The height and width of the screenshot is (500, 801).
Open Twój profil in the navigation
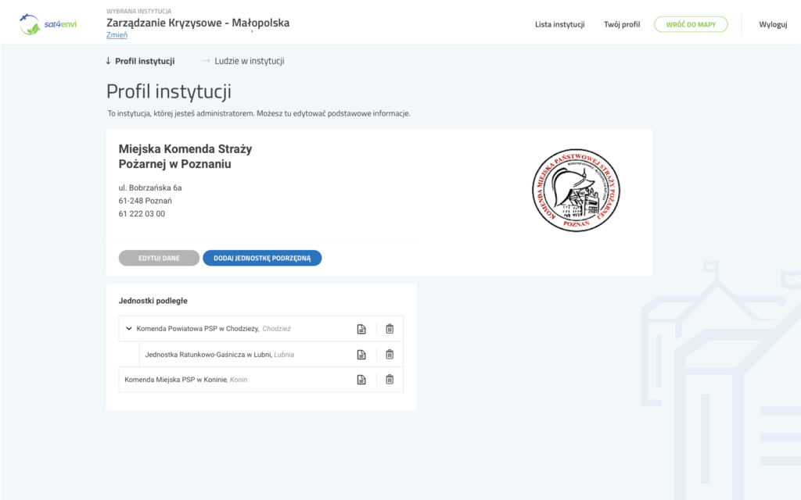tap(621, 24)
